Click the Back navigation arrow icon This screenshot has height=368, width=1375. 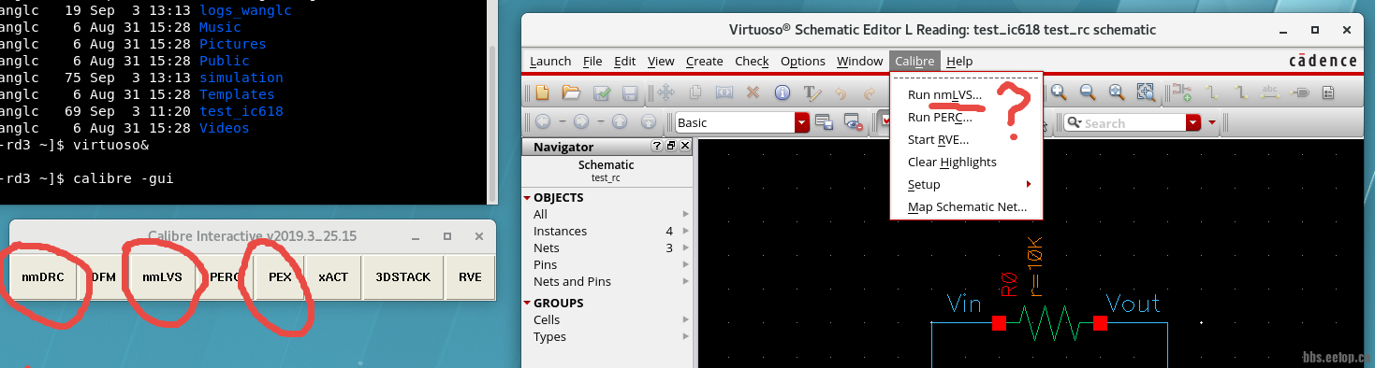544,122
